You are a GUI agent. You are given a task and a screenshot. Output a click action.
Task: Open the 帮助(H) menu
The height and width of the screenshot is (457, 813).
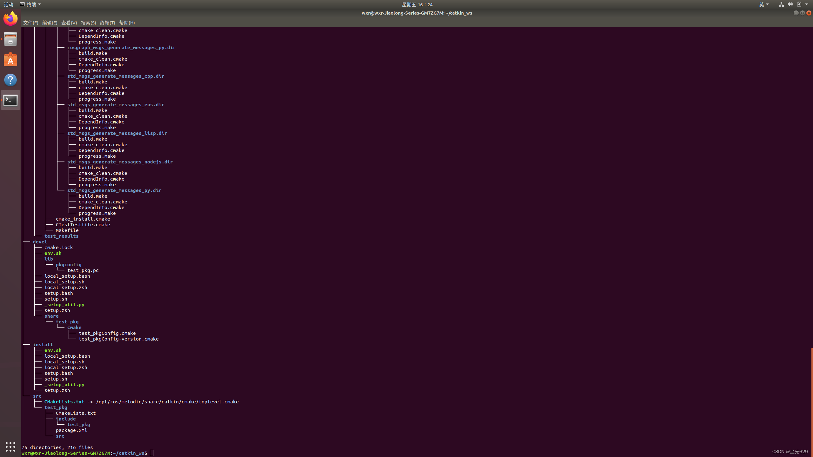(x=127, y=23)
